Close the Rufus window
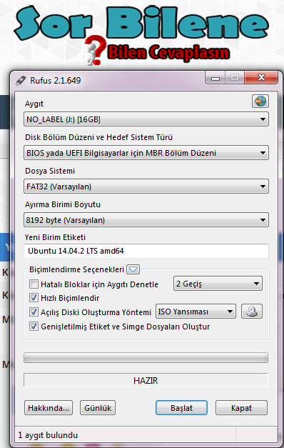 (x=261, y=78)
